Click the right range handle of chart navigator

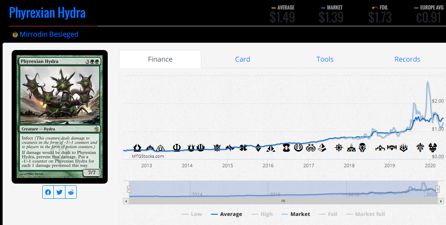(x=437, y=189)
